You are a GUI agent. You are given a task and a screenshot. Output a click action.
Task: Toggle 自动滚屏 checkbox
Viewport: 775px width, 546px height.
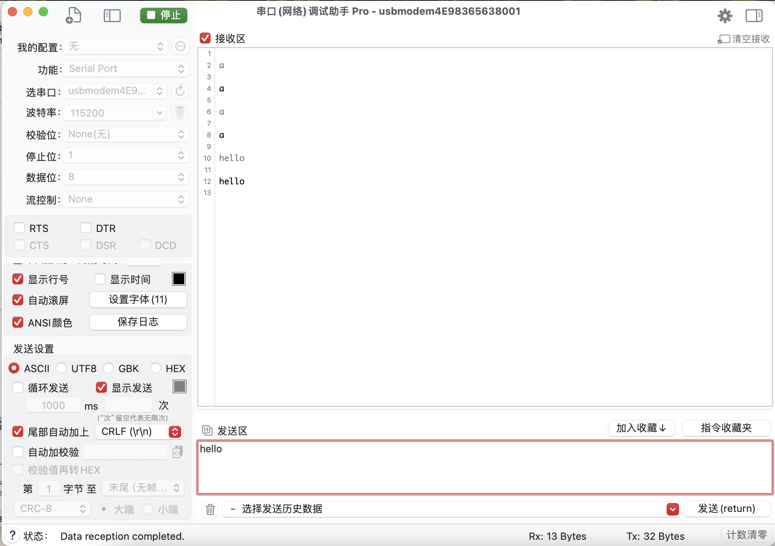[18, 300]
